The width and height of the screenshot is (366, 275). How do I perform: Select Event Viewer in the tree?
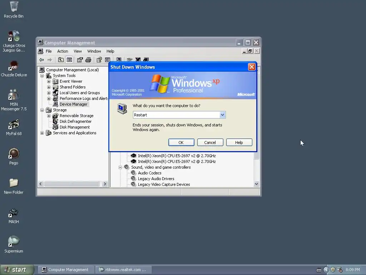(71, 81)
